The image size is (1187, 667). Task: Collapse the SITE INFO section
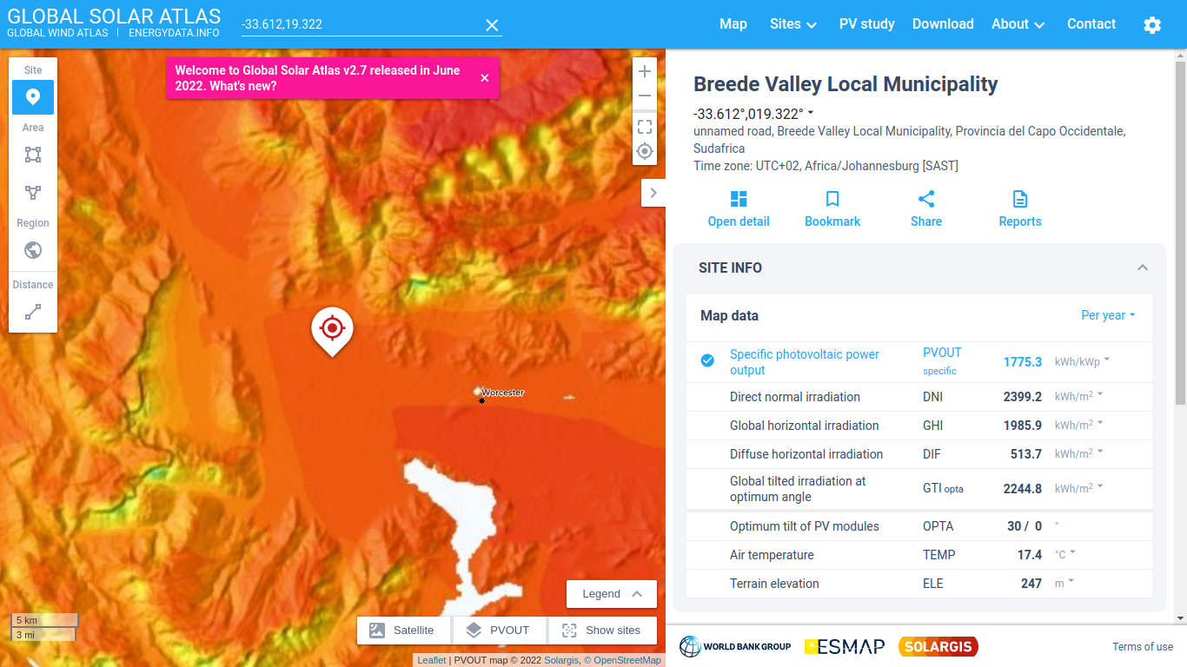click(1143, 267)
